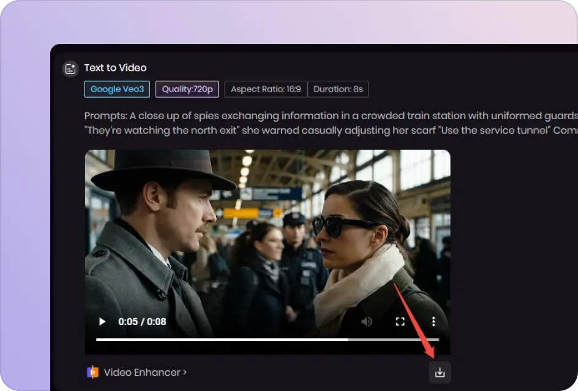Select the Aspect Ratio: 16:9 label
The width and height of the screenshot is (578, 391).
coord(265,89)
